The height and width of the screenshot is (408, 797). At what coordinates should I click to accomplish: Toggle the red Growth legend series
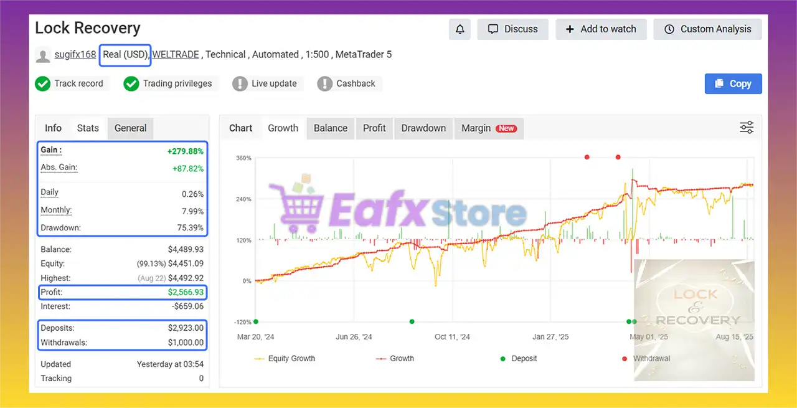coord(395,359)
